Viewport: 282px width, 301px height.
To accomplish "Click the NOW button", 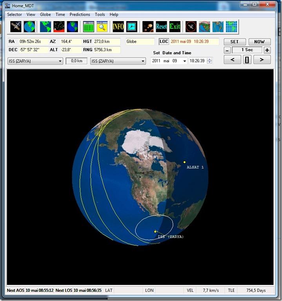I will coord(260,42).
